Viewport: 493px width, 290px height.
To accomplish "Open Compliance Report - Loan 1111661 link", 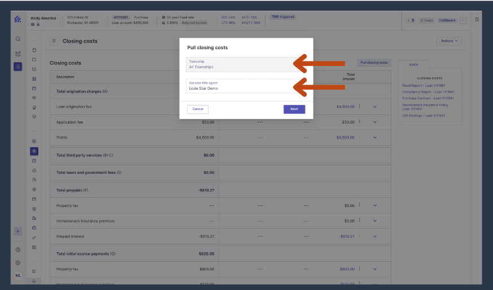I will click(428, 92).
